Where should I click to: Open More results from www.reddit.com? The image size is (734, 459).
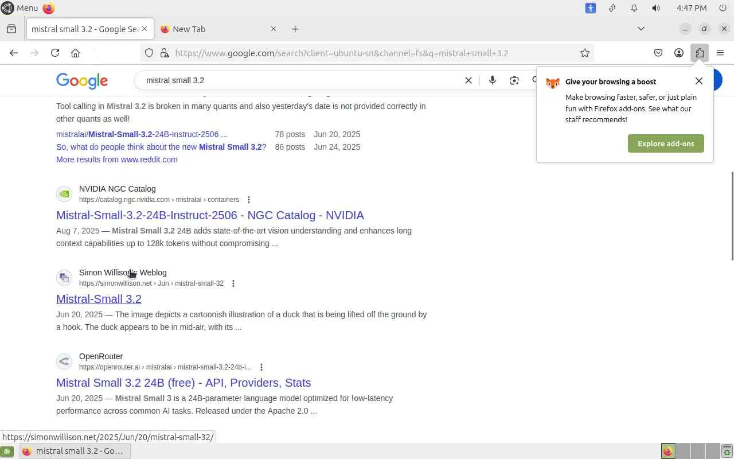(117, 160)
